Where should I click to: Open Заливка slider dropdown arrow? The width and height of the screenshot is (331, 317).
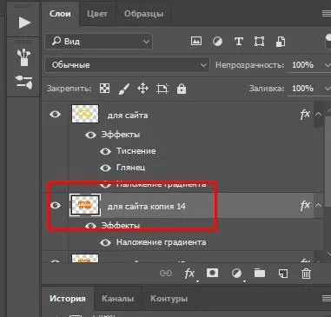(x=328, y=89)
